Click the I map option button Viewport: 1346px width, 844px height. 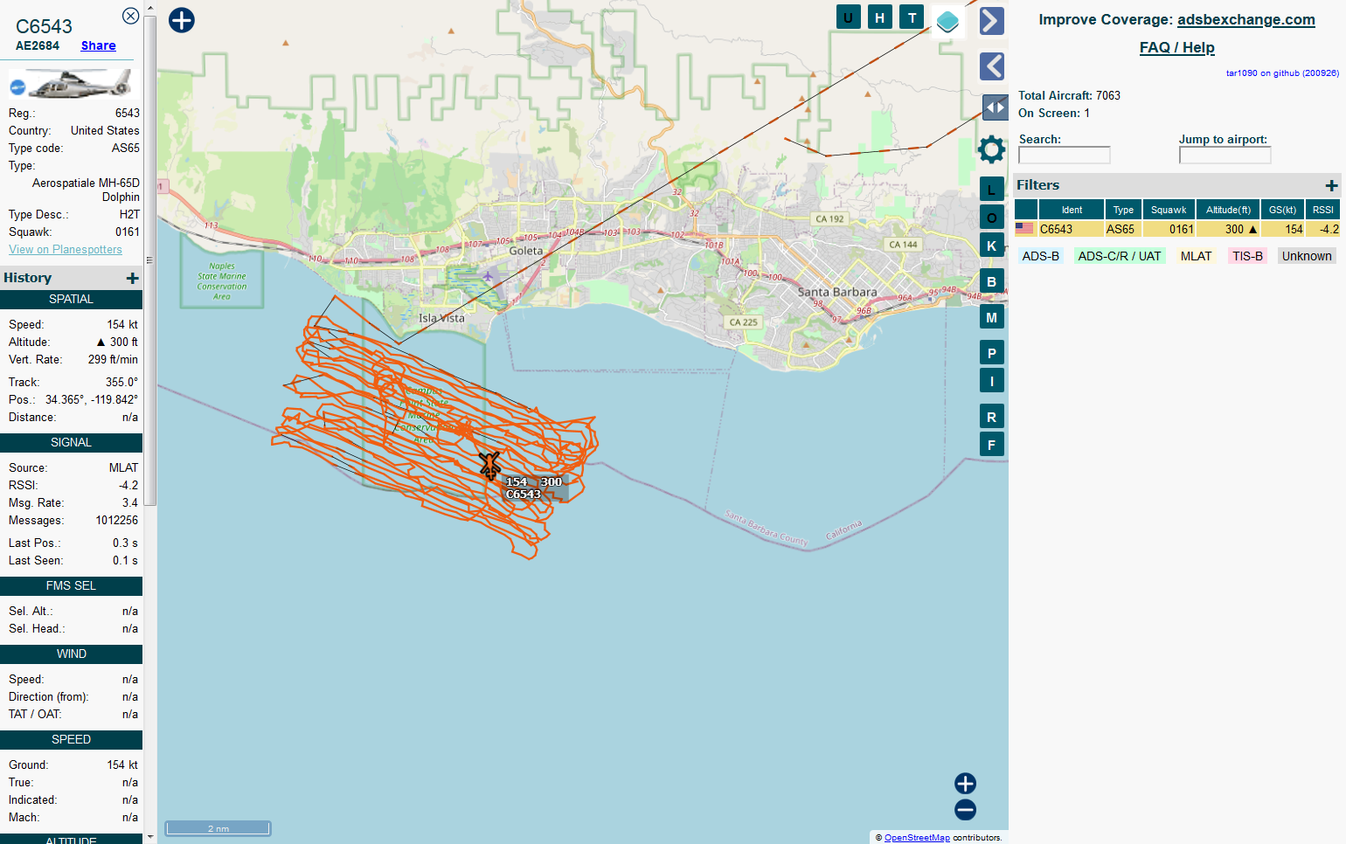[992, 381]
